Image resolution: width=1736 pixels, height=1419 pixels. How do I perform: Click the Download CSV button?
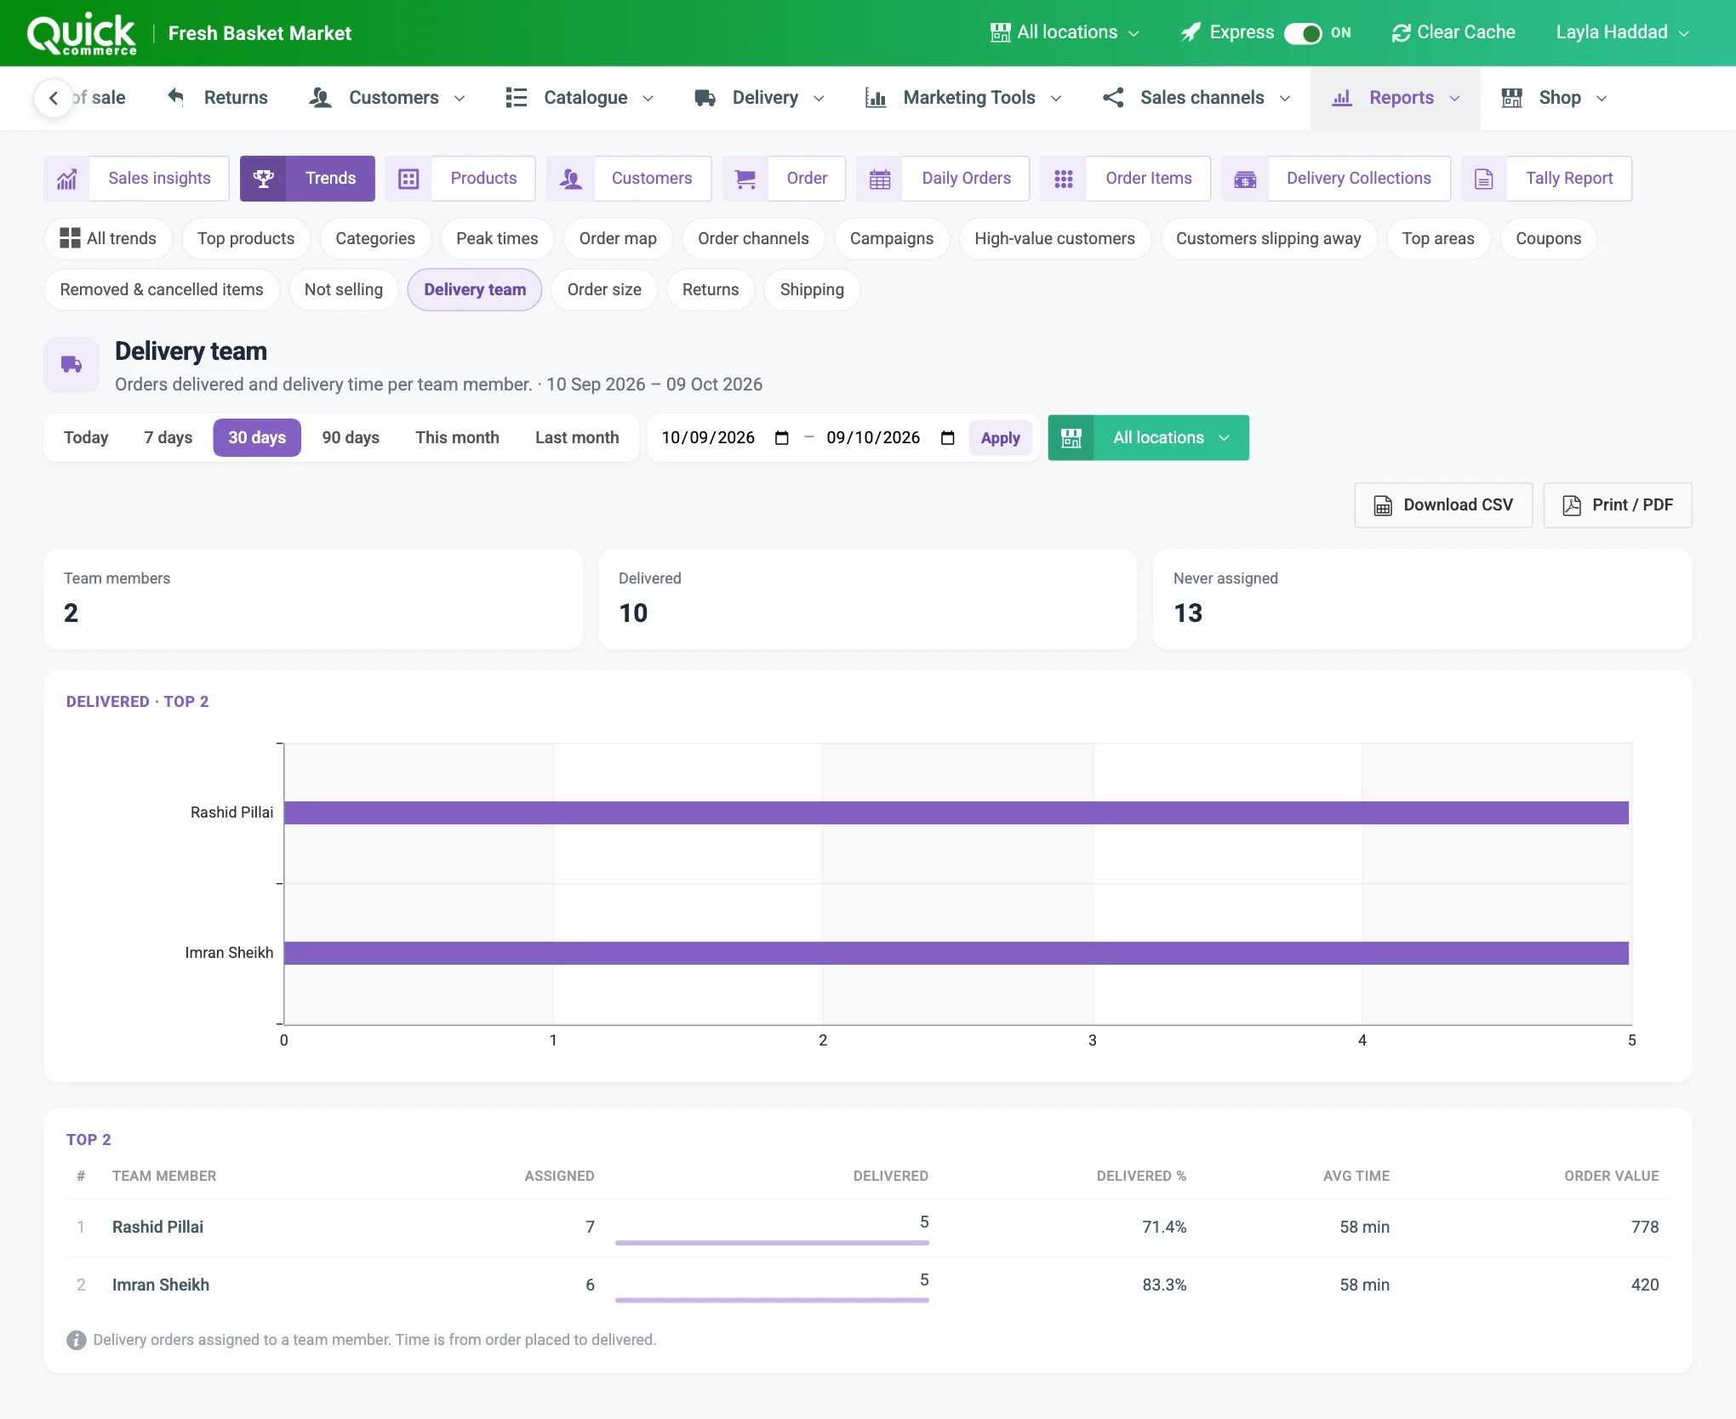[1443, 505]
